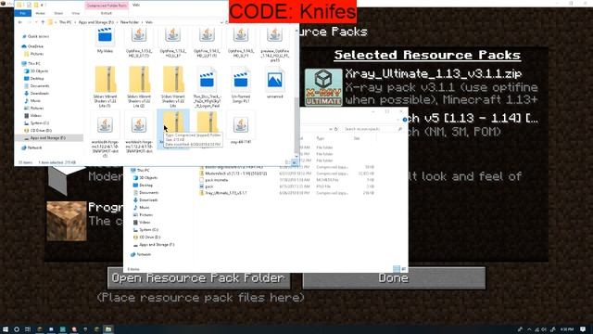Click the Cortana circle on taskbar
Viewport: 593px width, 334px height.
(x=17, y=329)
